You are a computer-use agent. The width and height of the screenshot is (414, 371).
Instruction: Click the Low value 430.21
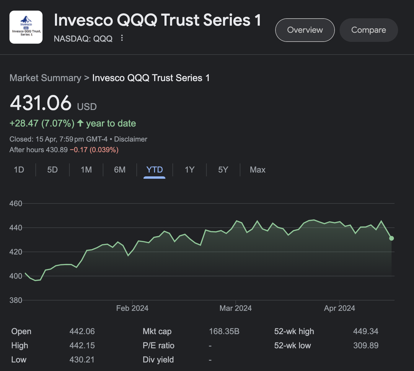tap(82, 360)
